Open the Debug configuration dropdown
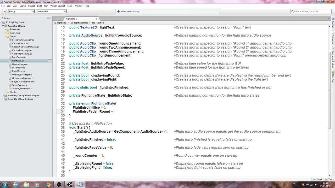The width and height of the screenshot is (335, 188). pyautogui.click(x=21, y=11)
